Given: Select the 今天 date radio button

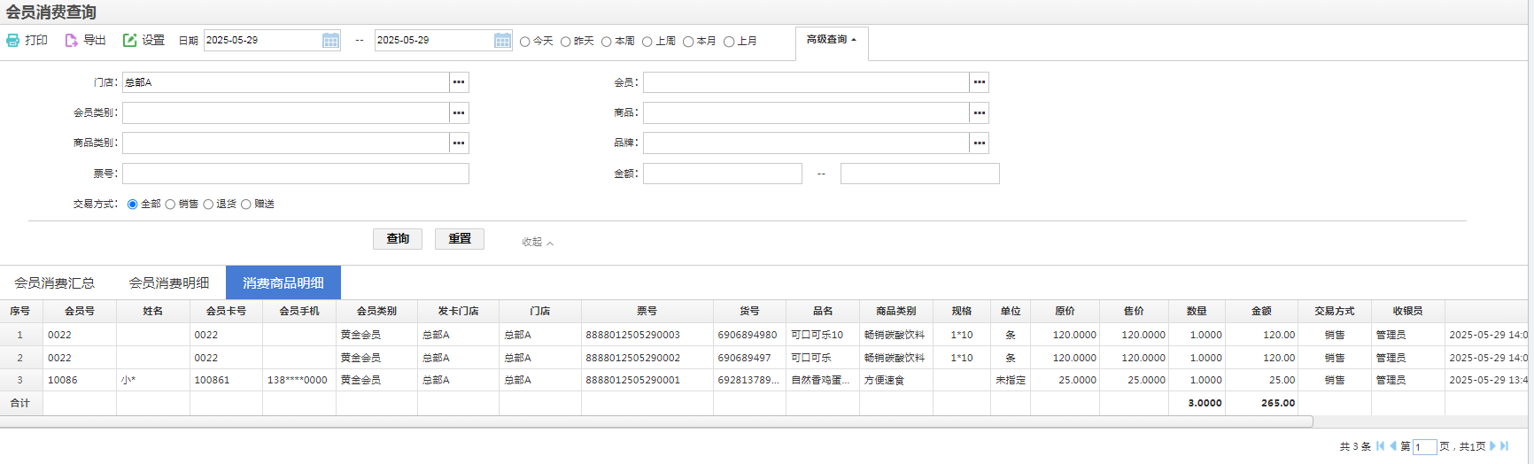Looking at the screenshot, I should 525,42.
